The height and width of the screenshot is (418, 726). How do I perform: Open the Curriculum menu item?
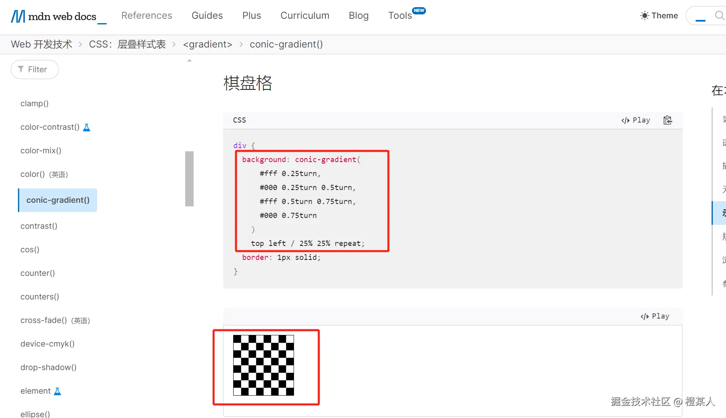(x=305, y=16)
